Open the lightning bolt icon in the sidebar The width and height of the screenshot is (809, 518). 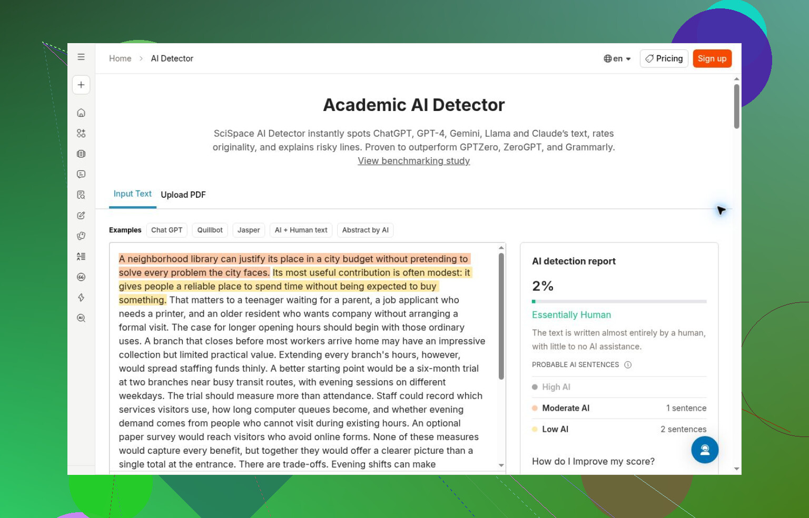(x=81, y=297)
